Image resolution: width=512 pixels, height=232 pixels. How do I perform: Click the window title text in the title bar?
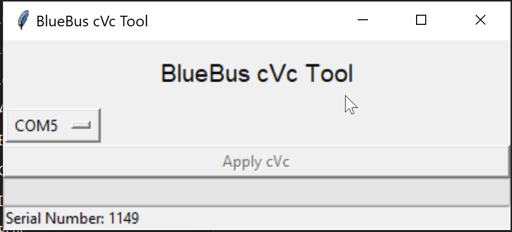click(92, 21)
